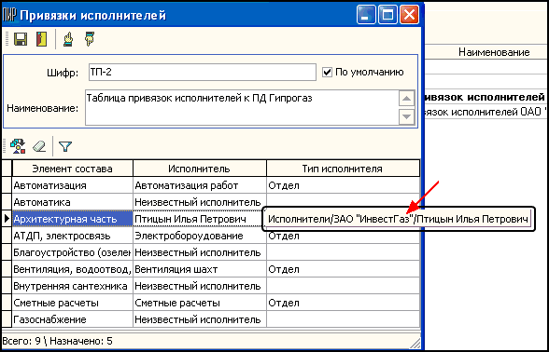Click Неизвестный исполнитель in Автоматика row
Viewport: 549px width, 352px height.
pos(200,202)
